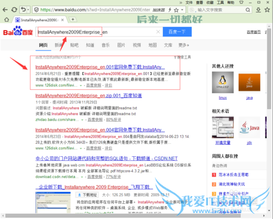Viewport: 273px width, 219px height.
Task: Select the InstallAnywhere2009E tab
Action: tap(39, 20)
